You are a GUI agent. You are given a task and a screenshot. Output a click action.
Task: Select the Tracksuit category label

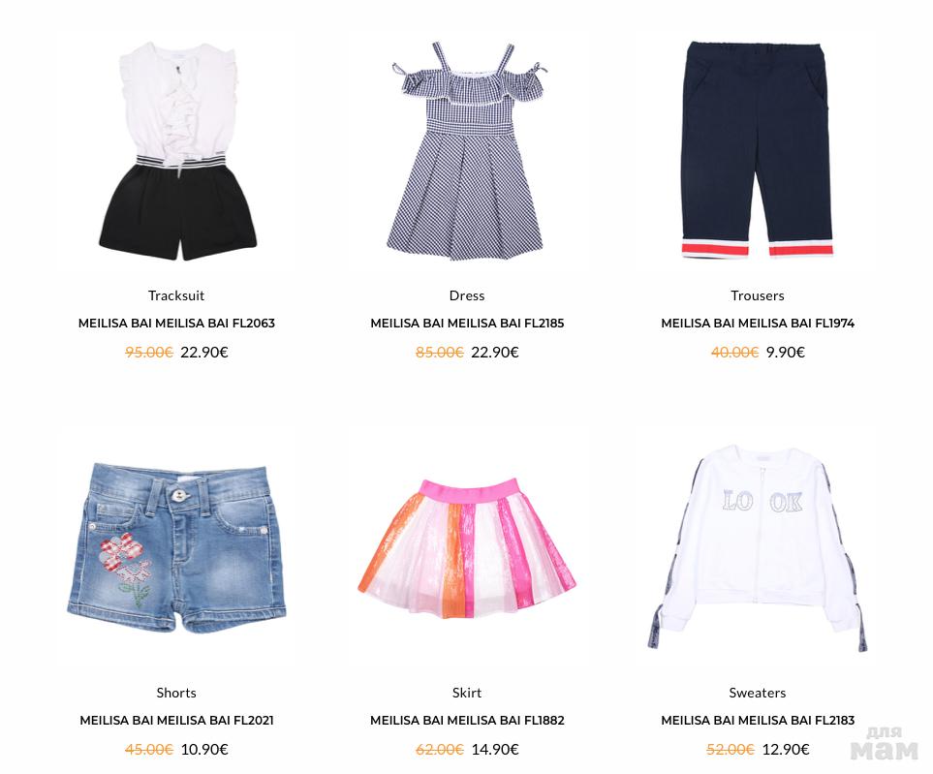176,295
